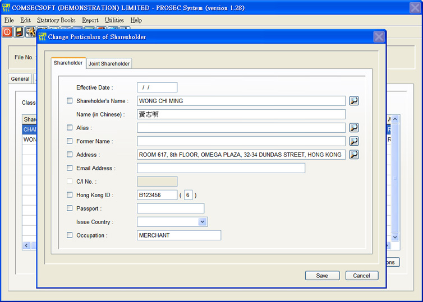Open the Statutory Books menu
Screen dimensions: 423x302
tap(56, 20)
